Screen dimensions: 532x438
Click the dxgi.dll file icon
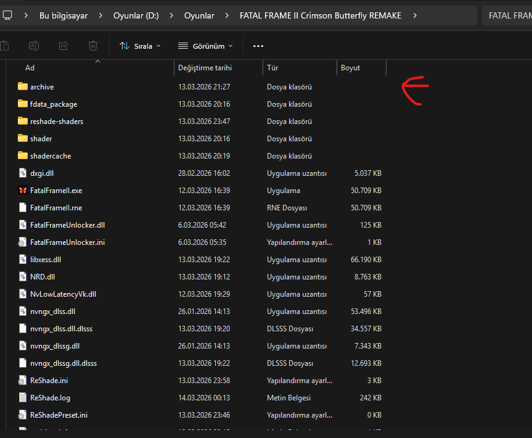click(x=23, y=173)
